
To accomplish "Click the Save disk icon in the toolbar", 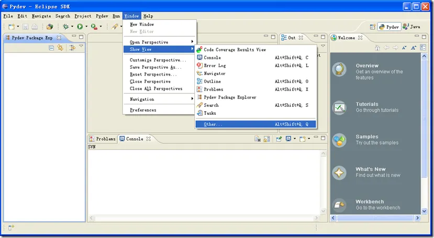I will coord(26,27).
